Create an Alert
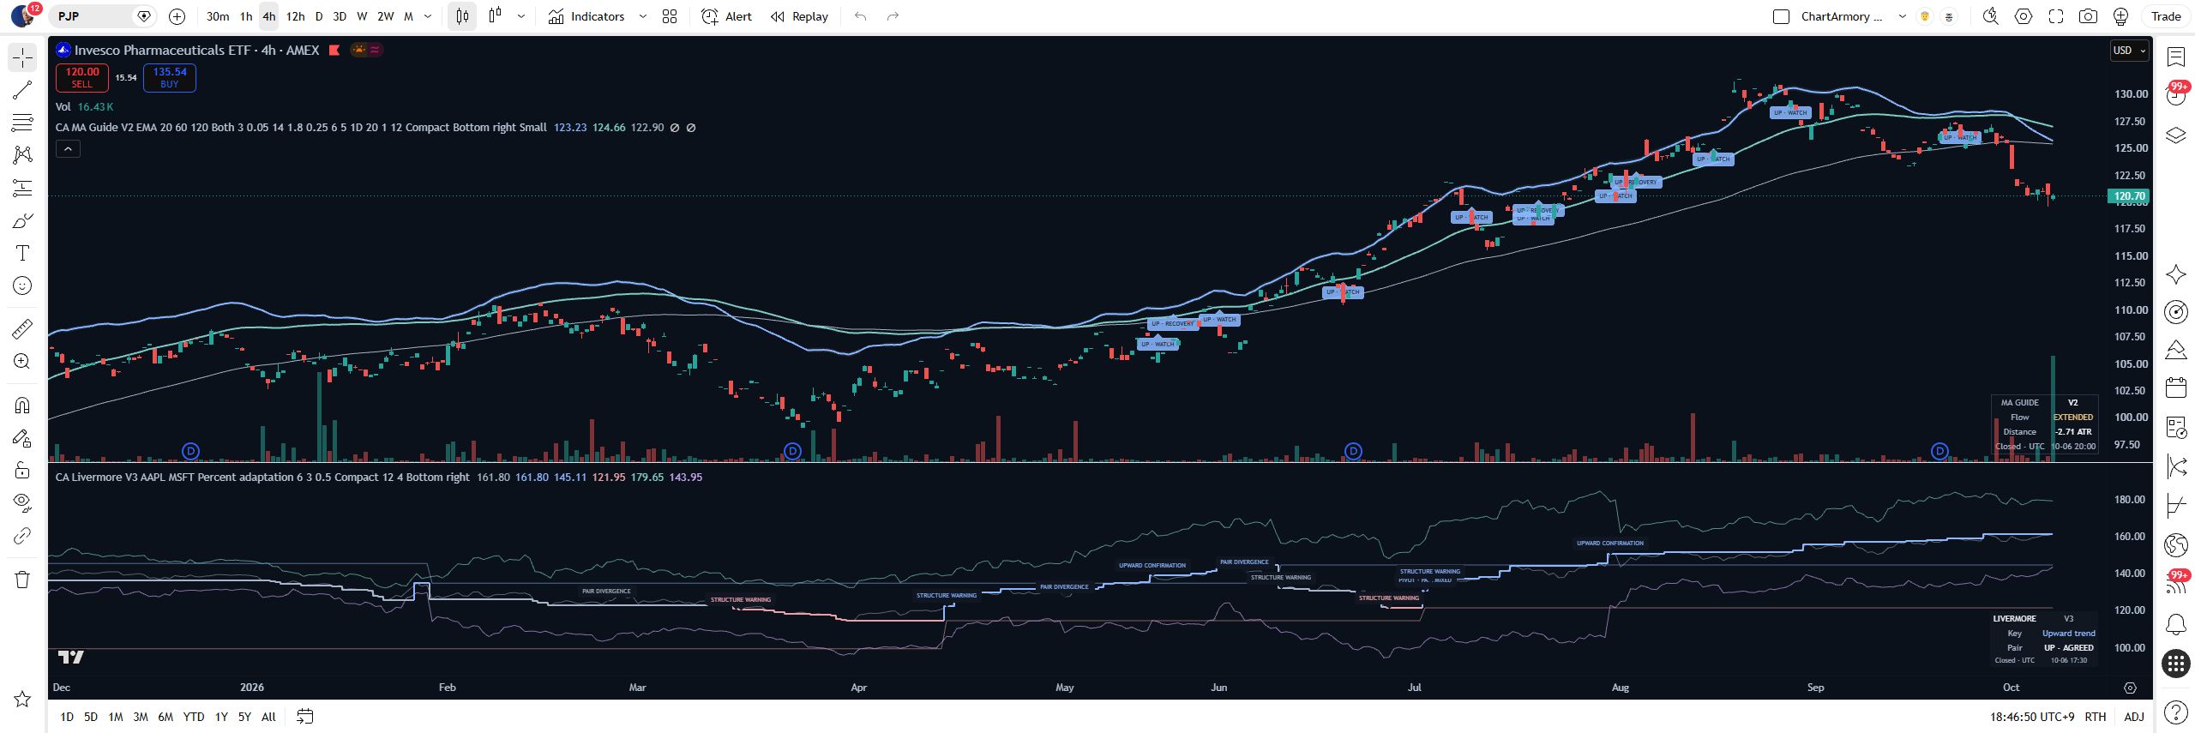The height and width of the screenshot is (733, 2195). coord(726,16)
